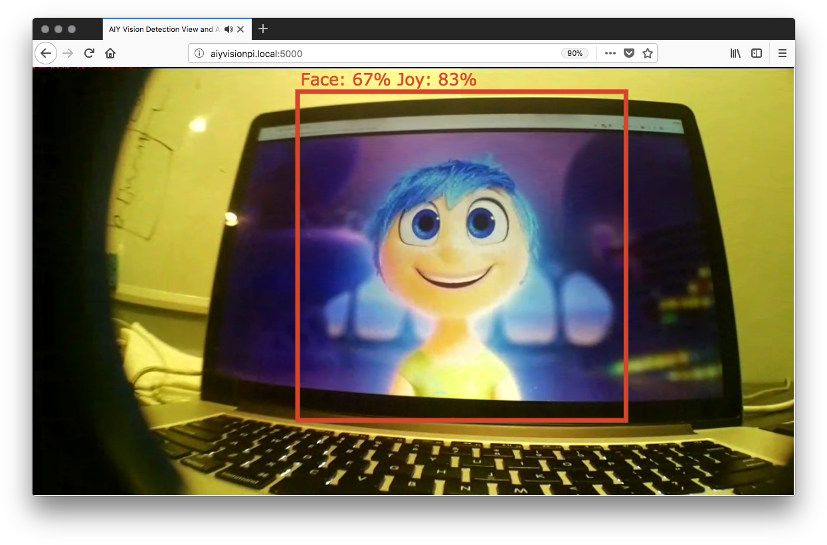Image resolution: width=827 pixels, height=545 pixels.
Task: Open a new browser tab
Action: click(263, 29)
